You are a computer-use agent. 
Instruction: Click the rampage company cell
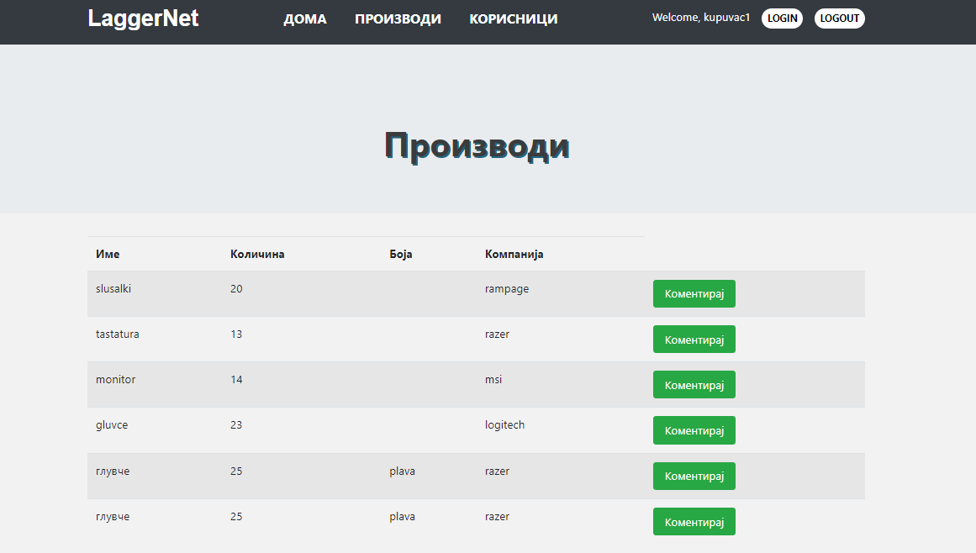pyautogui.click(x=506, y=288)
